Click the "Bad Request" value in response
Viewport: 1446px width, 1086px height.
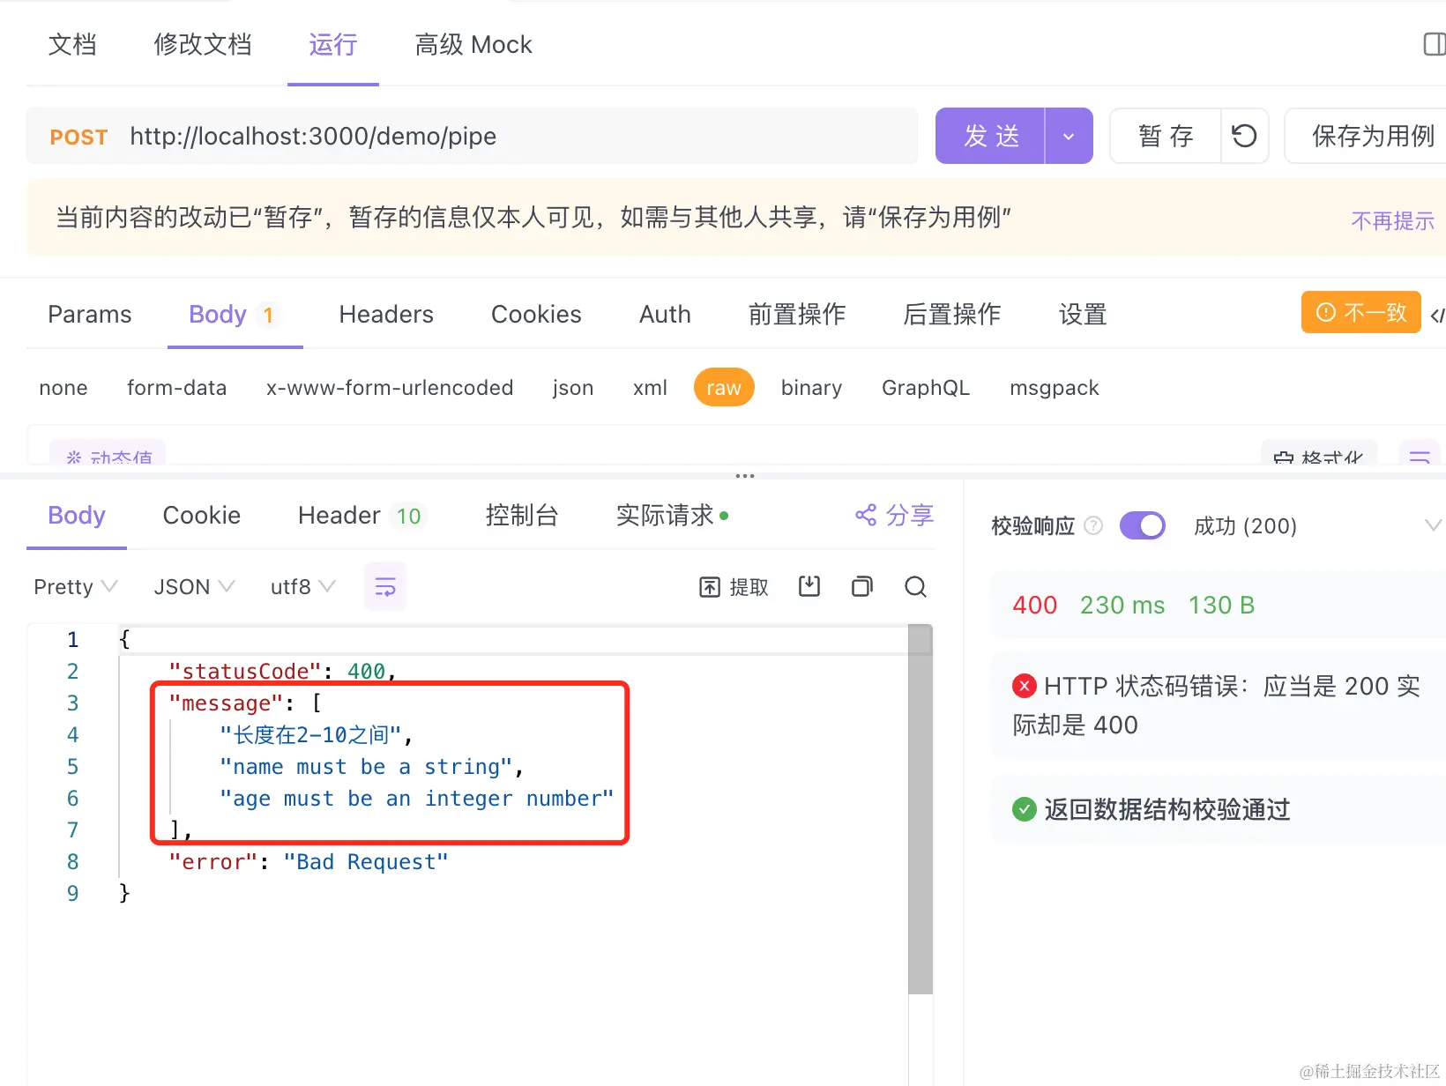click(x=366, y=862)
